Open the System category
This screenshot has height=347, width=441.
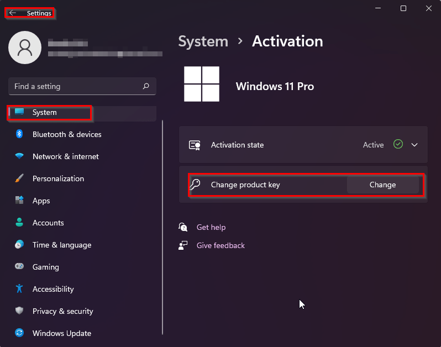coord(82,113)
